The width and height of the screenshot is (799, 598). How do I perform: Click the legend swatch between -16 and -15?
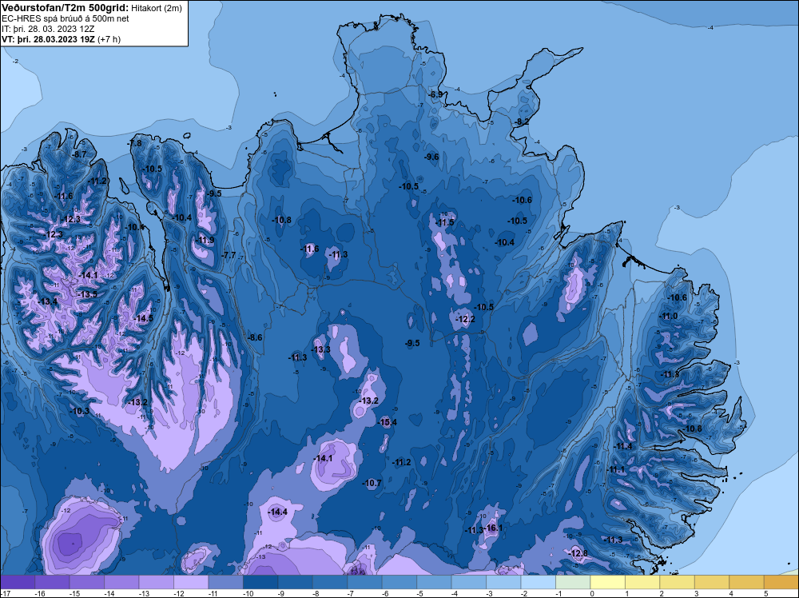pos(53,582)
